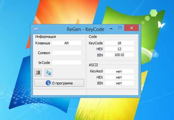The height and width of the screenshot is (120, 174).
Task: Select the Code BIN value 10010
Action: [119, 55]
